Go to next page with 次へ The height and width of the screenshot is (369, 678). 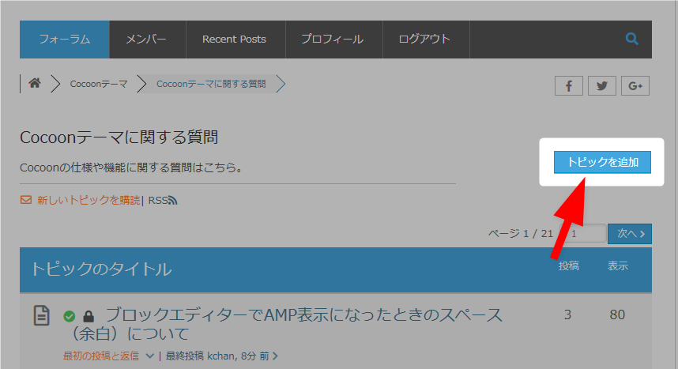630,234
